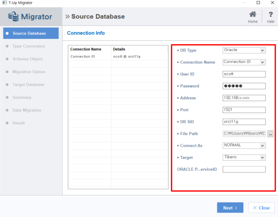Click the Next button
Image resolution: width=278 pixels, height=217 pixels.
pyautogui.click(x=230, y=207)
